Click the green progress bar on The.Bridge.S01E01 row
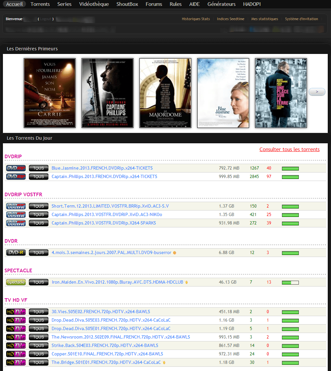331x371 pixels. point(290,363)
